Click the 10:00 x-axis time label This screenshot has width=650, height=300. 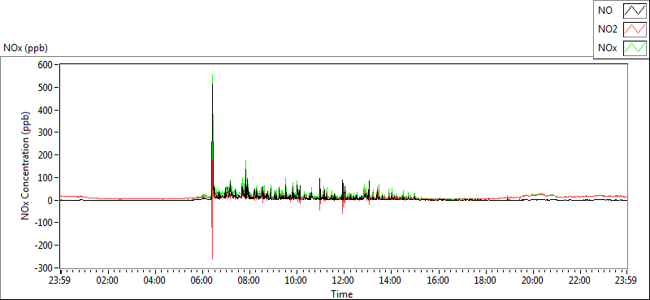297,280
